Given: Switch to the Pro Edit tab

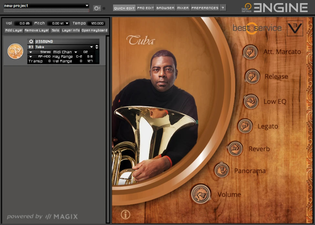Looking at the screenshot, I should pos(145,8).
